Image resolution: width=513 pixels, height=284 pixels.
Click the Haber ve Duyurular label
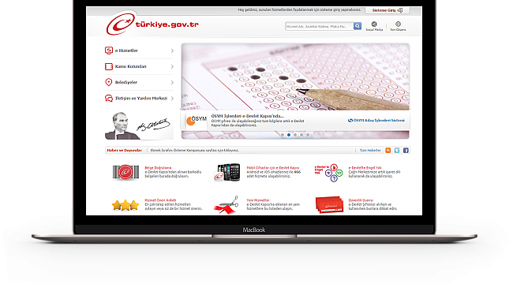tap(125, 150)
